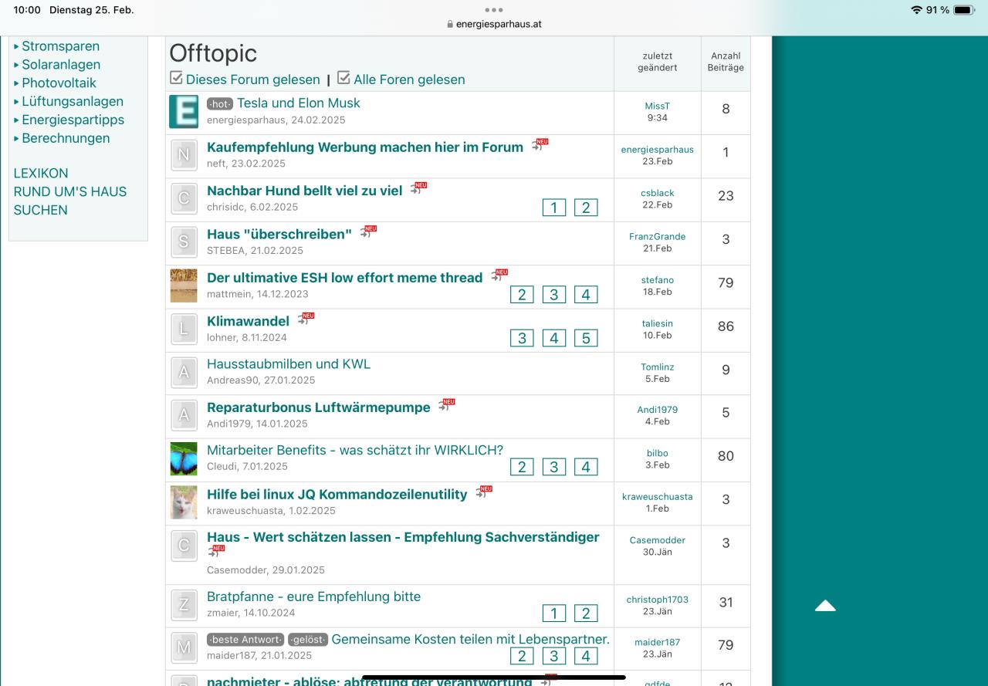Check 'Alle Foren gelesen'
Viewport: 988px width, 686px height.
(x=344, y=79)
